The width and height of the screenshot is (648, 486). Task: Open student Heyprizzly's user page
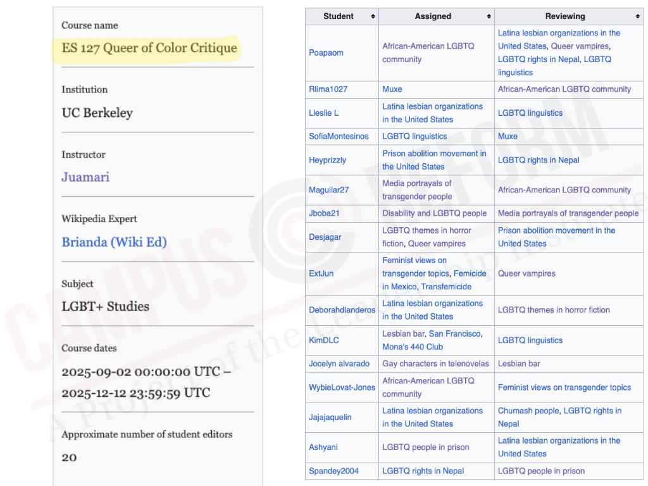[x=327, y=160]
